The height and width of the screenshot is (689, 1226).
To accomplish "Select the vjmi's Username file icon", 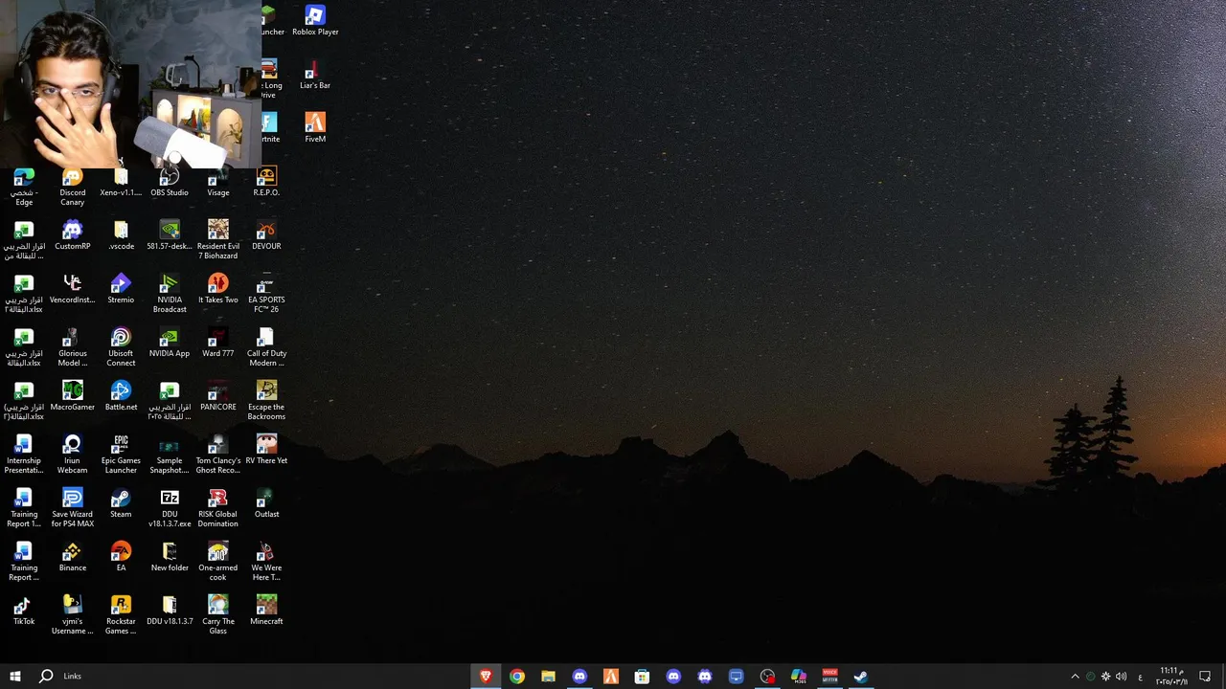I will click(x=72, y=615).
